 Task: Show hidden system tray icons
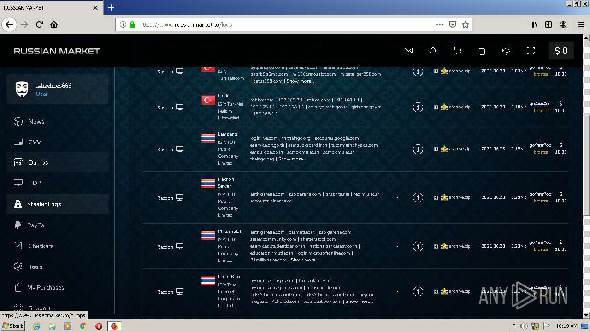tap(513, 326)
